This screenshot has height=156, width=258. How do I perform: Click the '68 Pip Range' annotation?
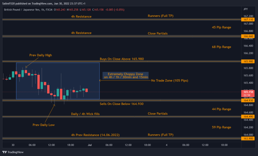[221, 47]
